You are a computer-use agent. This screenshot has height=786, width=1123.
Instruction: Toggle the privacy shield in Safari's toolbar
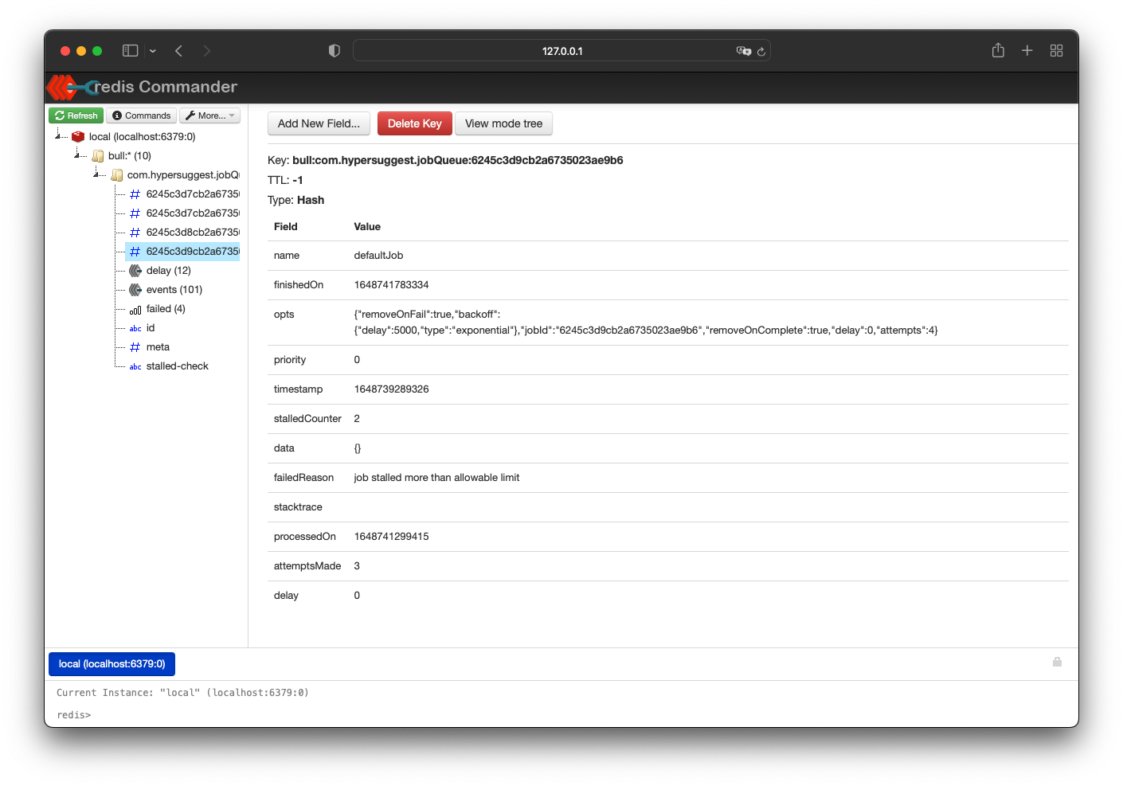click(334, 50)
